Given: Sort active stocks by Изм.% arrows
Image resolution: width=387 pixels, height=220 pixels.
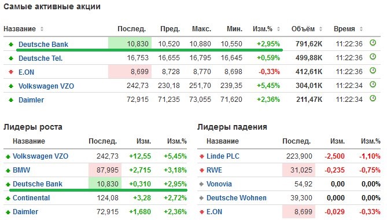Looking at the screenshot, I should click(278, 29).
